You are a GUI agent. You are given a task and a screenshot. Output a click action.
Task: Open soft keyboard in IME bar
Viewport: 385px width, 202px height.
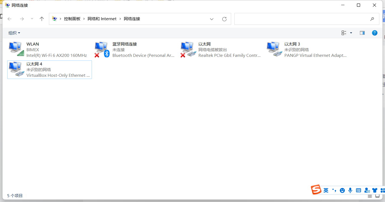359,190
